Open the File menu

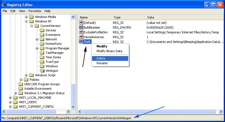[5, 11]
